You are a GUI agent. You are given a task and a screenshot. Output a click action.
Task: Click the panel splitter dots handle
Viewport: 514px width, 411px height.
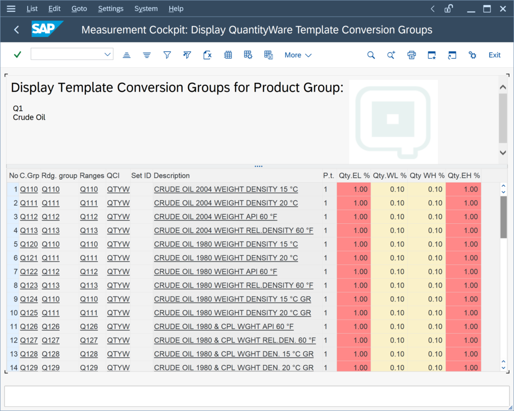click(x=259, y=166)
